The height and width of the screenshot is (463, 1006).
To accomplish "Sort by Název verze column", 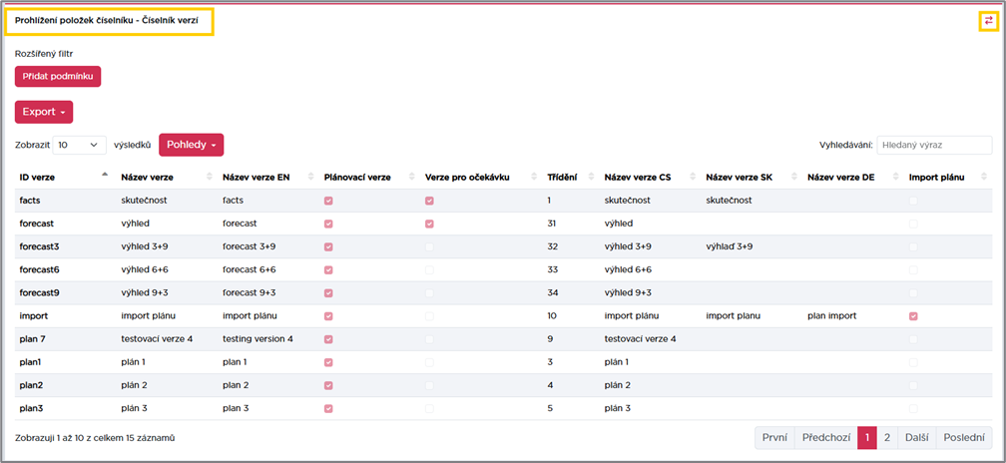I will [167, 177].
